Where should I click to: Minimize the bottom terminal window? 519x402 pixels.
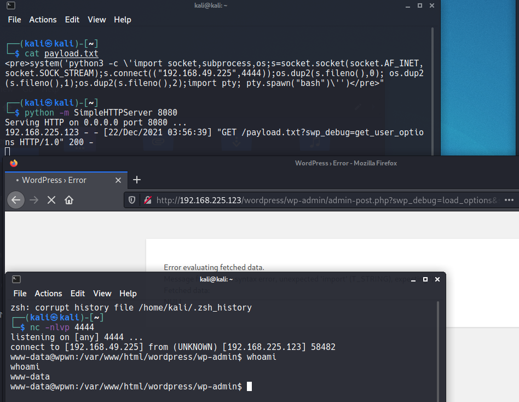click(x=413, y=279)
